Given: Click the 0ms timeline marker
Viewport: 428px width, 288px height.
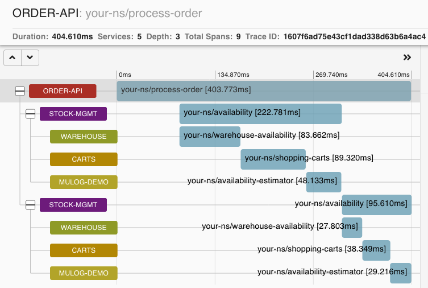Looking at the screenshot, I should [124, 75].
